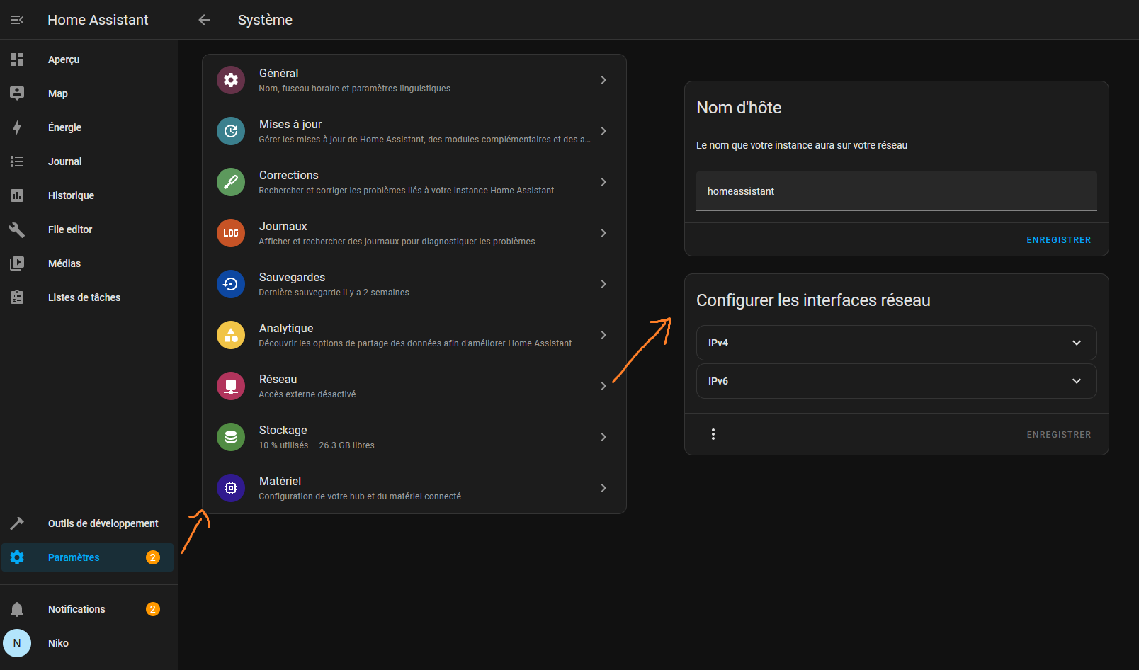This screenshot has width=1139, height=670.
Task: Open Listes de tâches in sidebar
Action: (x=84, y=297)
